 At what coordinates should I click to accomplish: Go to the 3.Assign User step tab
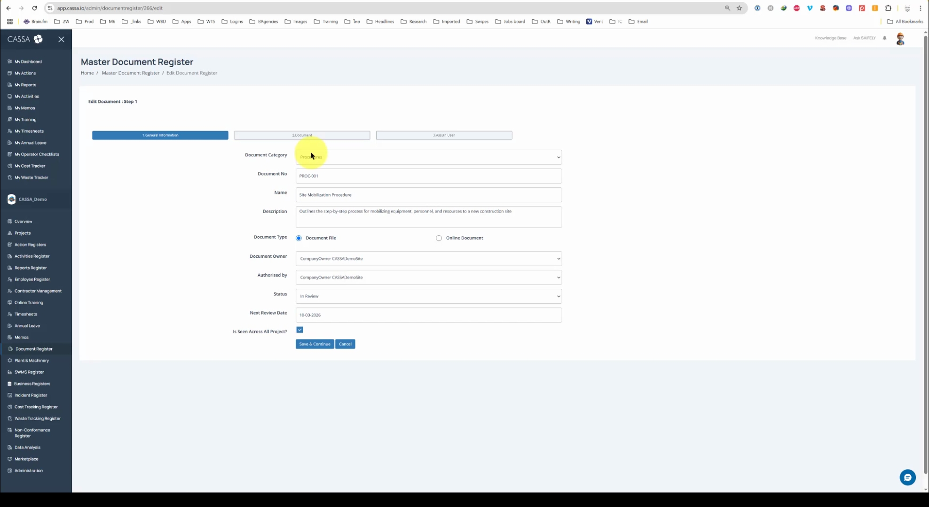(443, 135)
